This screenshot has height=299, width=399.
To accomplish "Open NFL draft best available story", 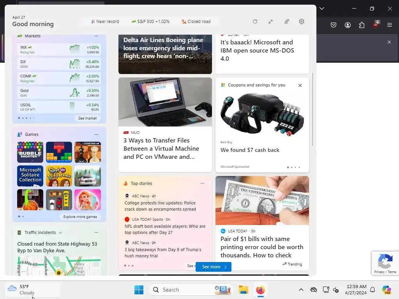I will [165, 229].
